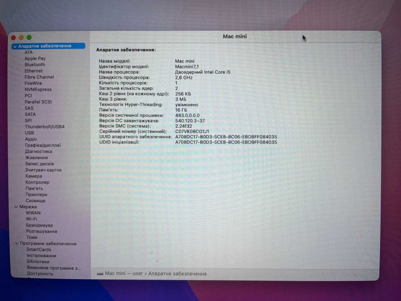Select Розташування under Мережа
Viewport: 401px width, 301px height.
[42, 231]
